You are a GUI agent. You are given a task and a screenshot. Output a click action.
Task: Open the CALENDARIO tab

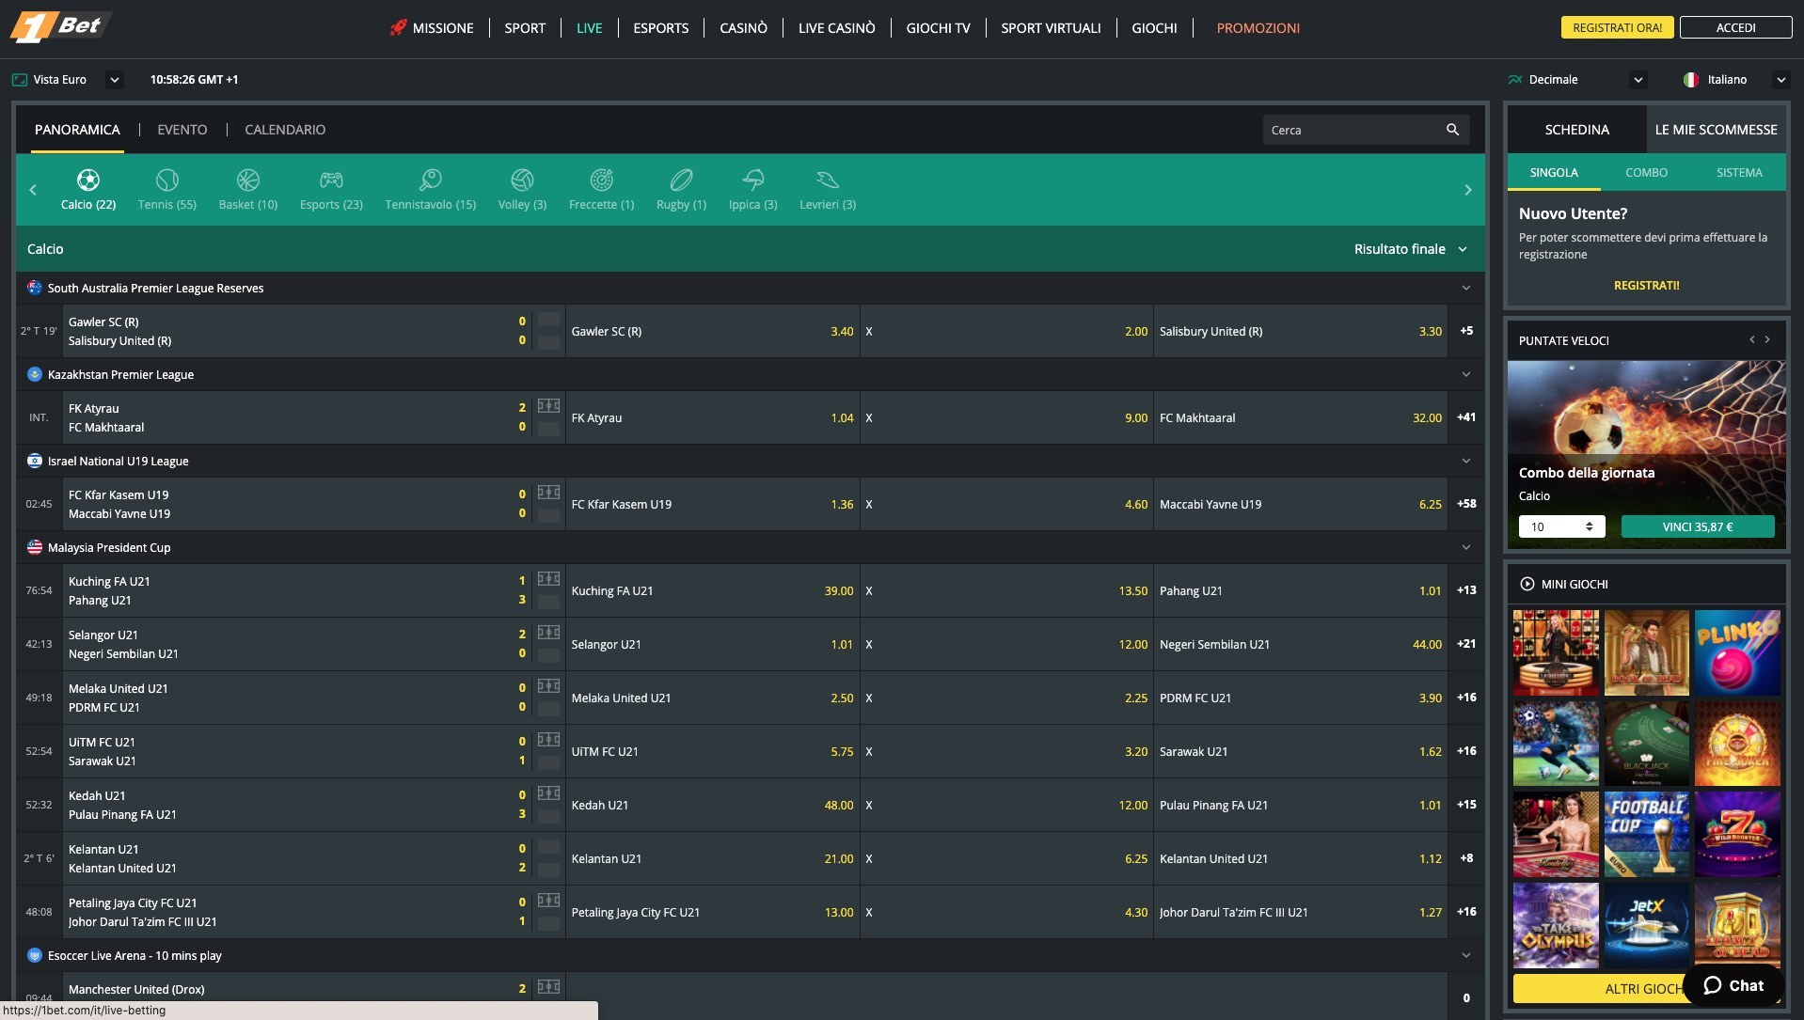284,129
